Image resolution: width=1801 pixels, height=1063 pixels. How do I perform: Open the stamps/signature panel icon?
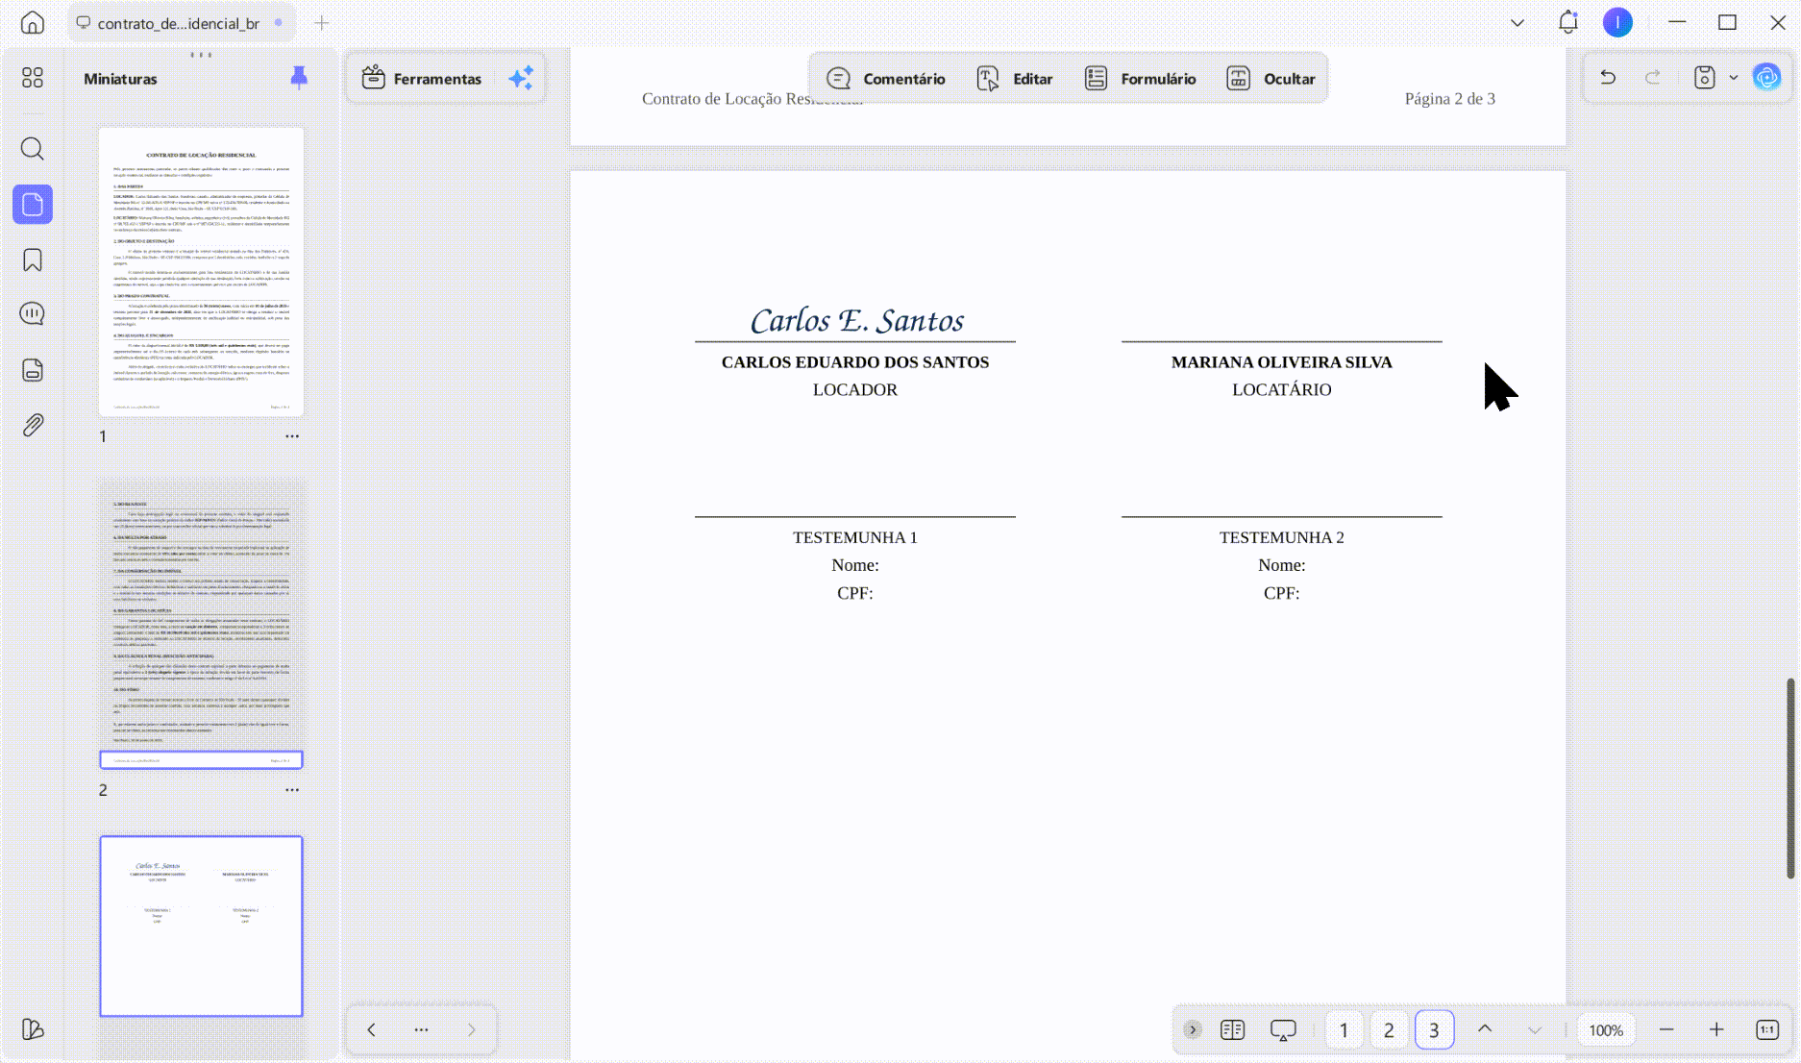33,370
